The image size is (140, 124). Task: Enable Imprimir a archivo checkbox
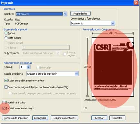pyautogui.click(x=4, y=102)
